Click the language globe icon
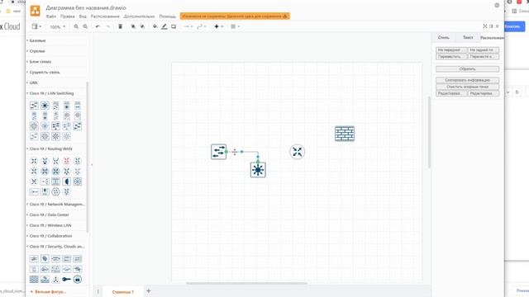 coord(497,6)
